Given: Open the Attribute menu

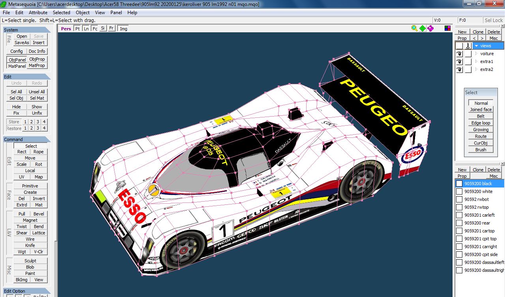Looking at the screenshot, I should (38, 13).
